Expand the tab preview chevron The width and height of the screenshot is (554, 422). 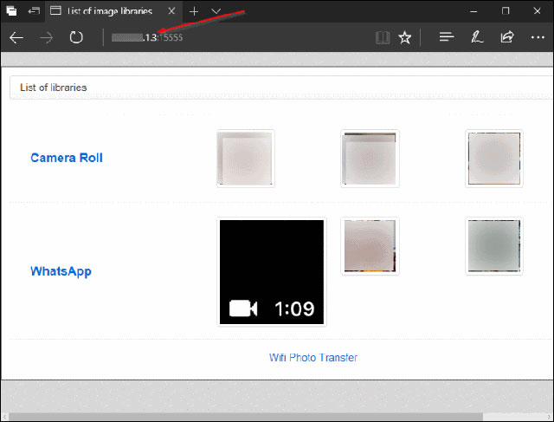coord(216,11)
